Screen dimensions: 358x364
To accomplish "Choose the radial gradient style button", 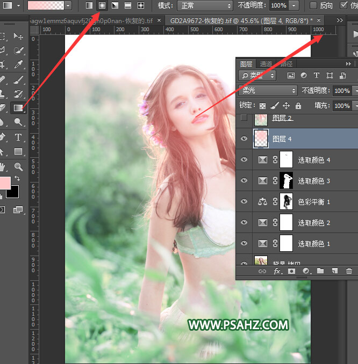I will point(102,5).
